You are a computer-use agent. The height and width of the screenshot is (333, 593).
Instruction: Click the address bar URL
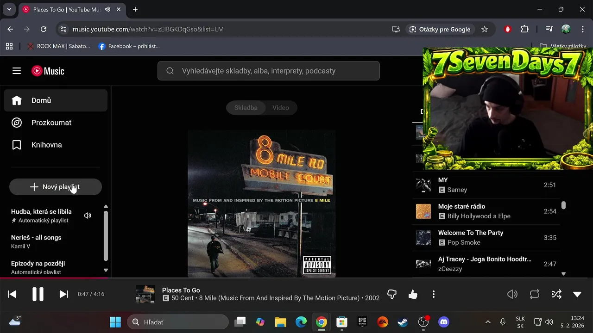click(148, 29)
